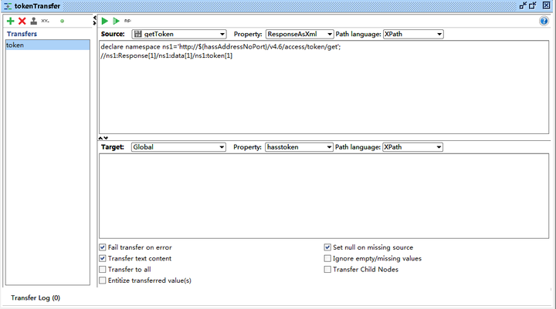Open the target Path language dropdown

point(412,147)
